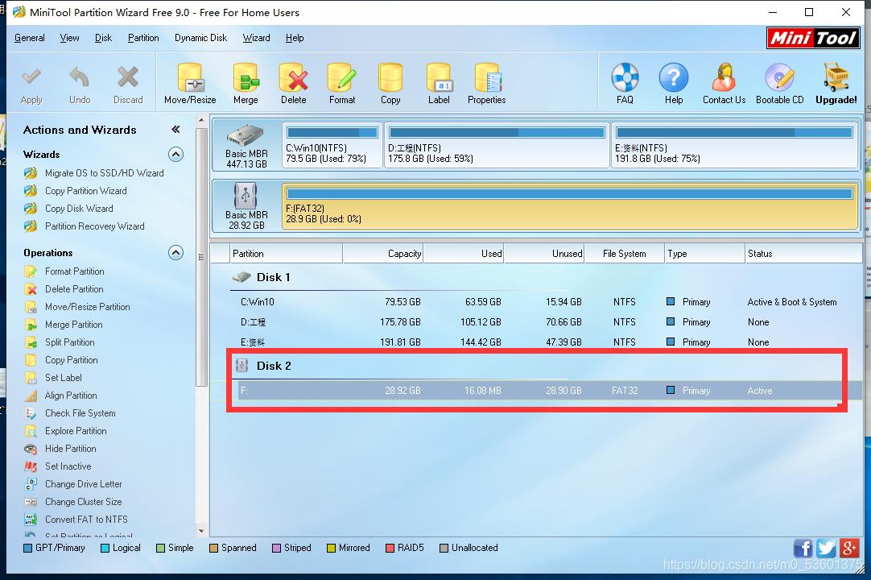Click the Apply checkmark icon
The image size is (871, 580).
(31, 77)
